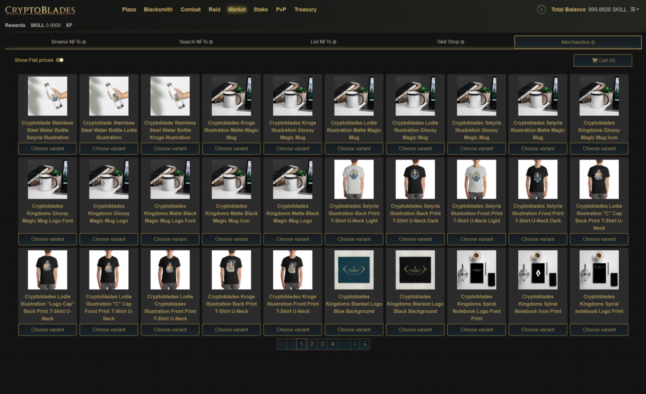Open the Blanket Logo Blue Background image
Image resolution: width=646 pixels, height=394 pixels.
click(354, 270)
